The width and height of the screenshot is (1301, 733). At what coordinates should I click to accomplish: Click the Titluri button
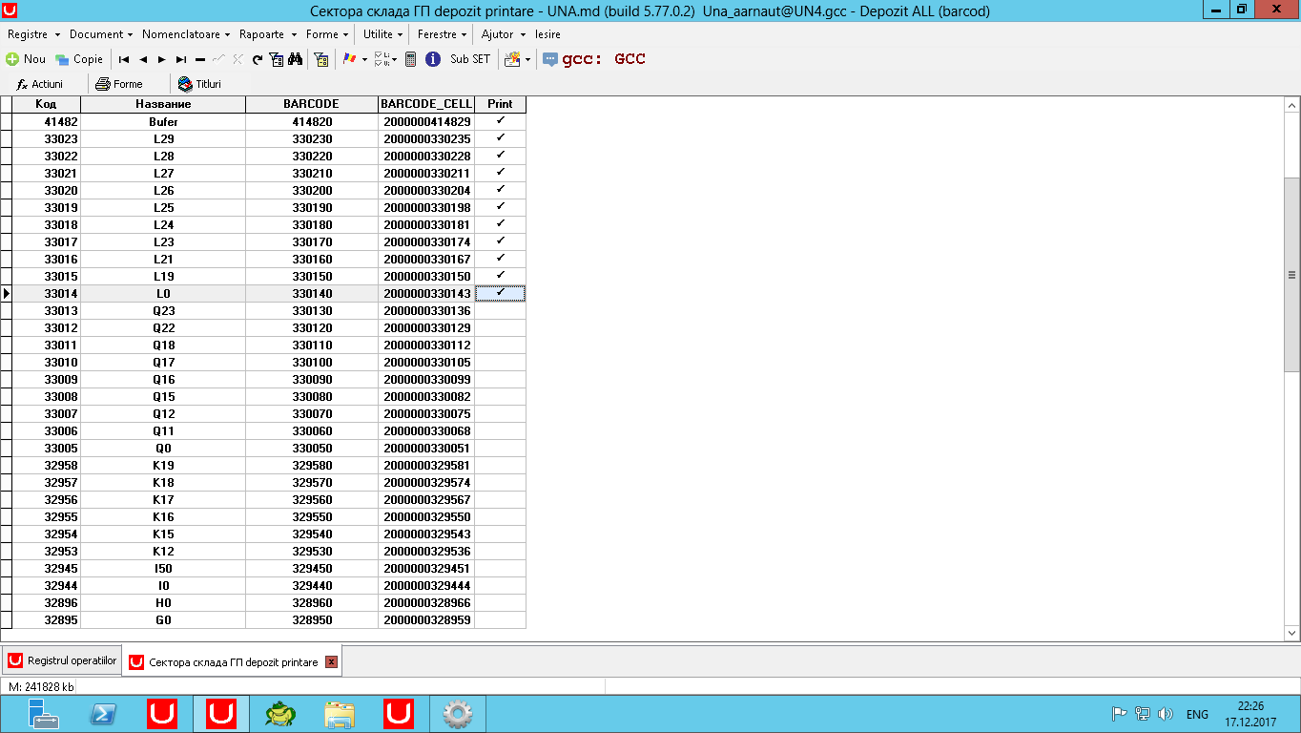click(x=199, y=84)
